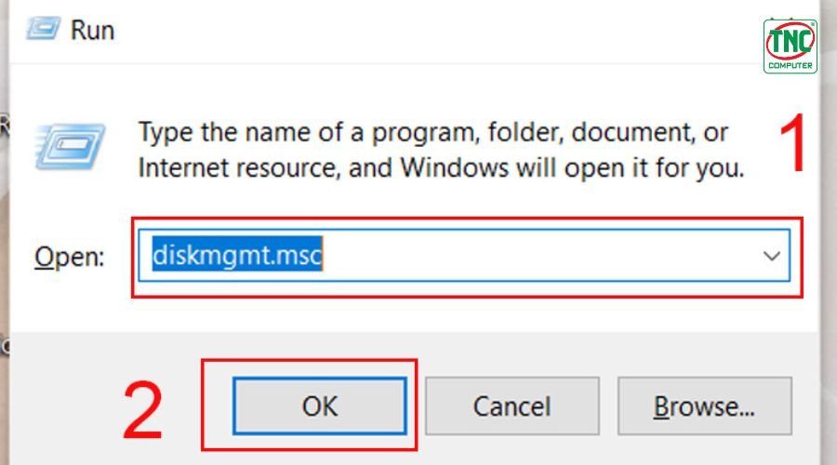Click the small Run icon in title bar

click(x=43, y=28)
